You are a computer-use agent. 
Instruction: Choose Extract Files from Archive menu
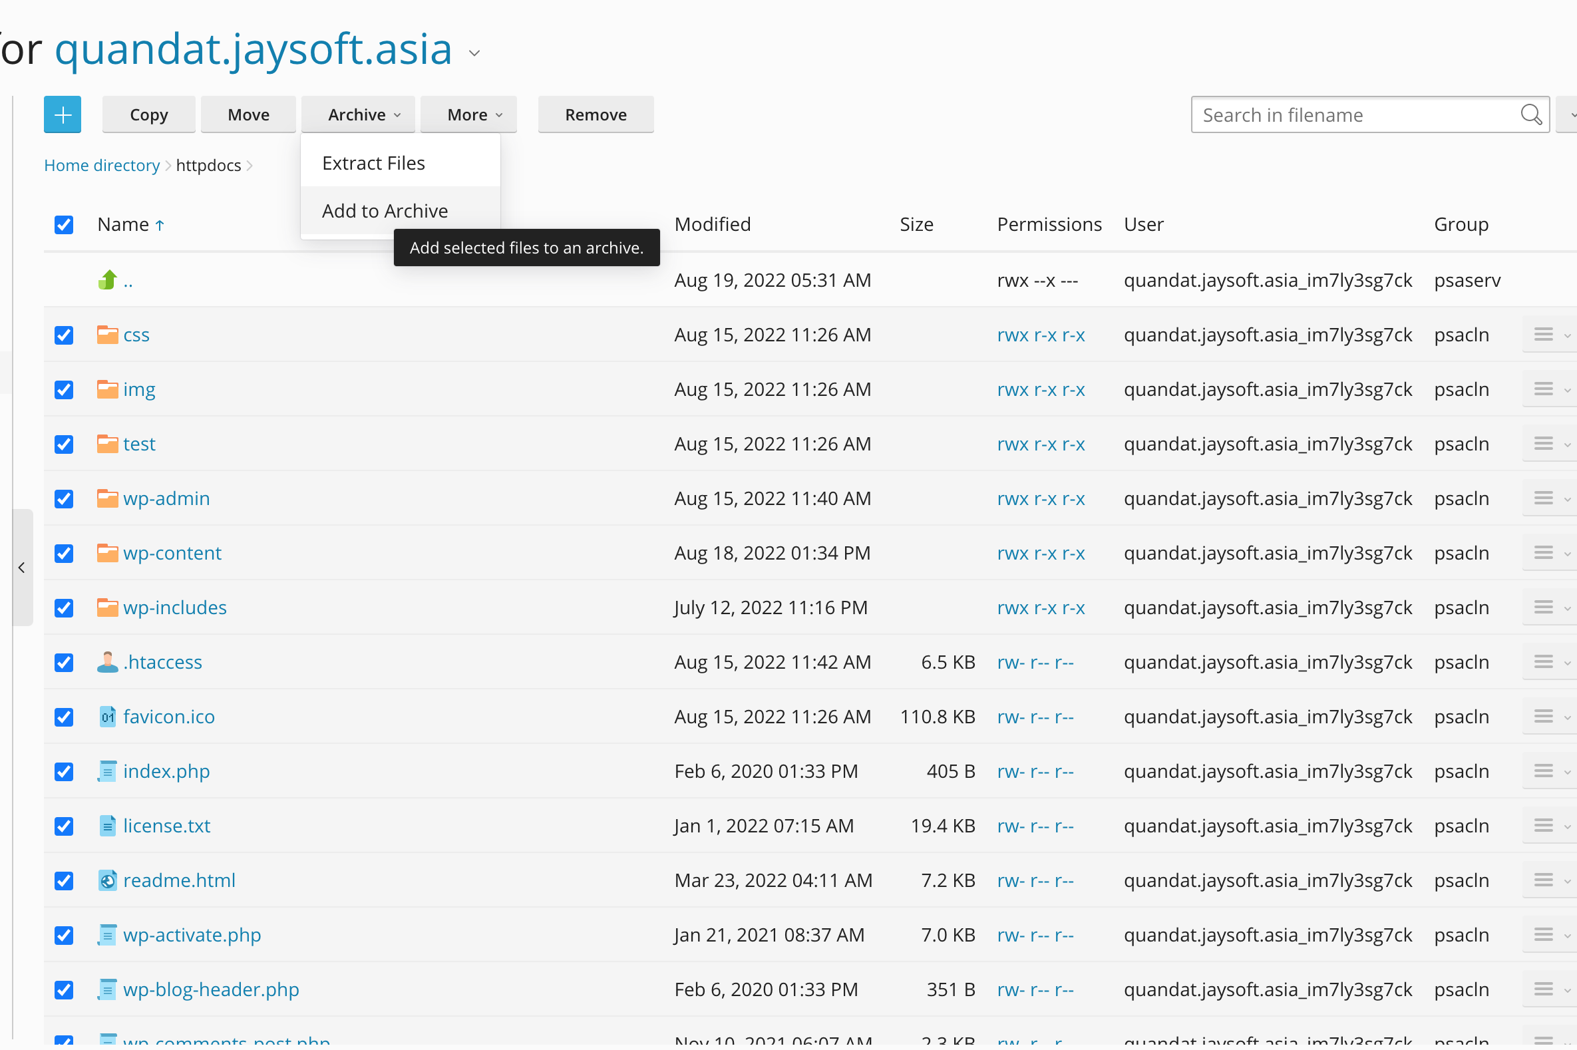[373, 163]
